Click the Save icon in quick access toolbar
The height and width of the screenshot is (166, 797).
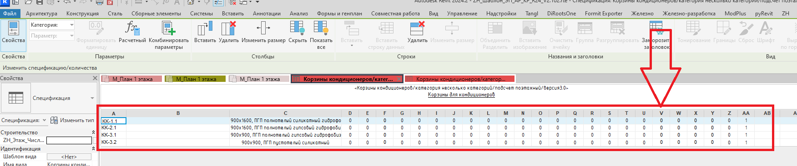pos(40,2)
